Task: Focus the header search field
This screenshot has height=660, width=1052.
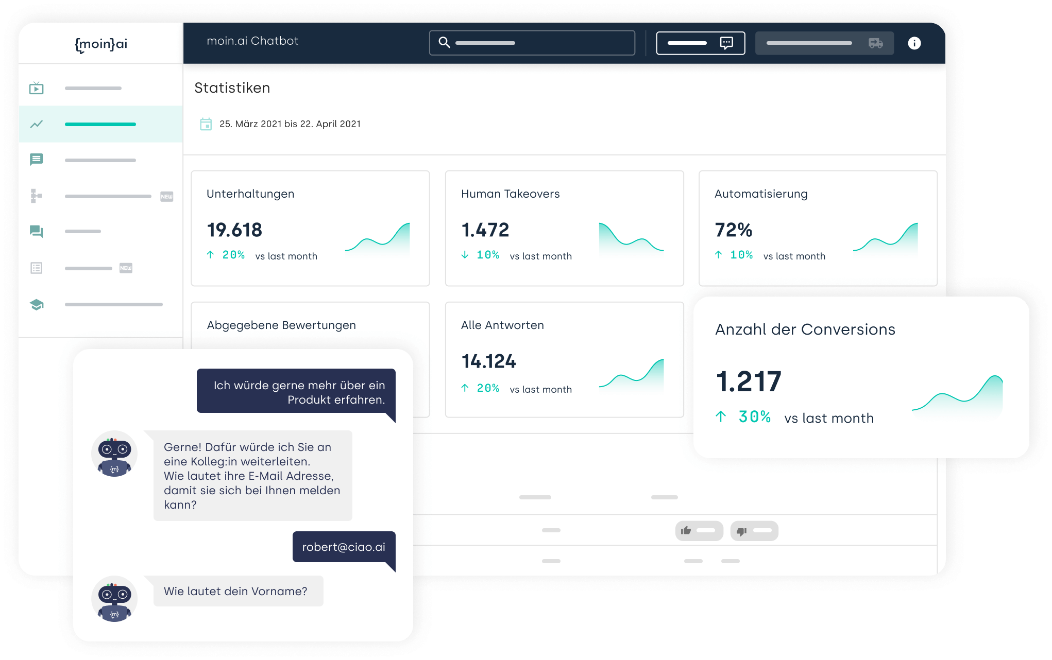Action: [532, 43]
